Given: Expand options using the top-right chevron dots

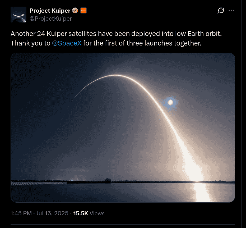Looking at the screenshot, I should click(231, 10).
